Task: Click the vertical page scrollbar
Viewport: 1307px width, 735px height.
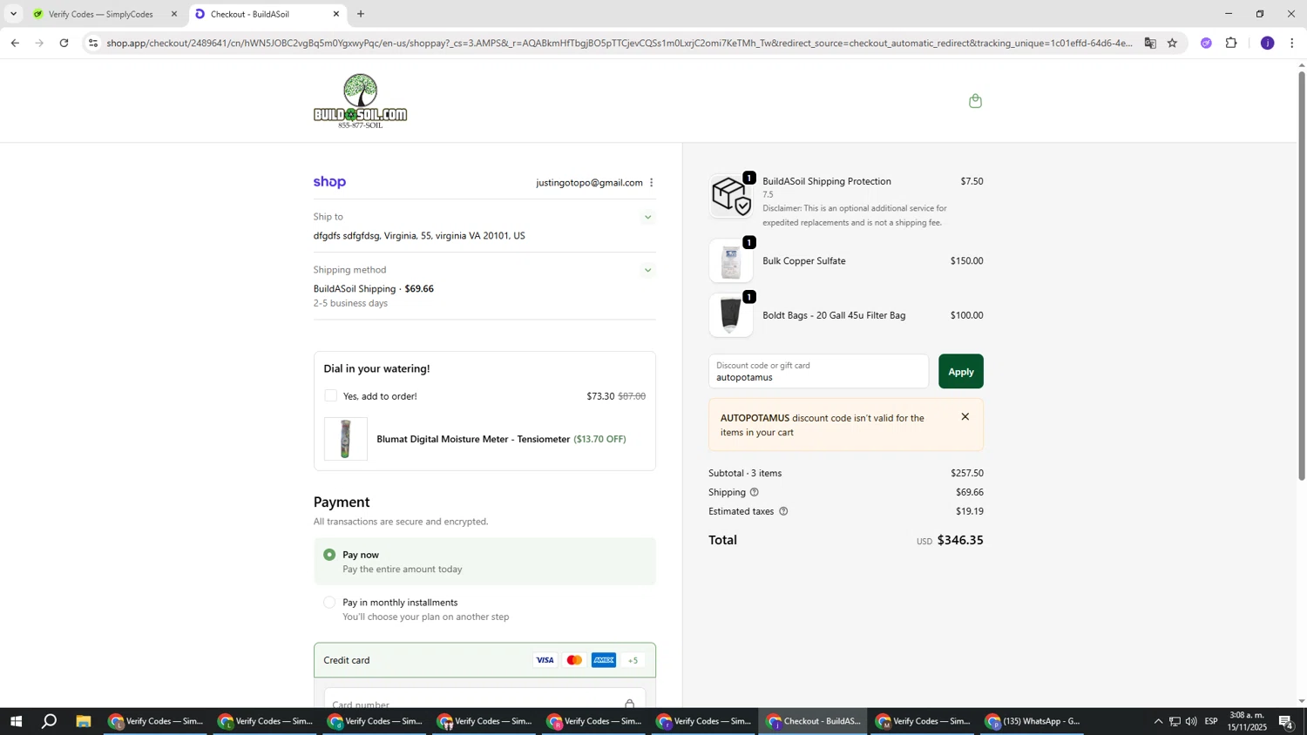Action: point(1302,275)
